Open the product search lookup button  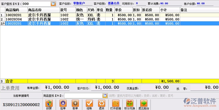point(105,95)
